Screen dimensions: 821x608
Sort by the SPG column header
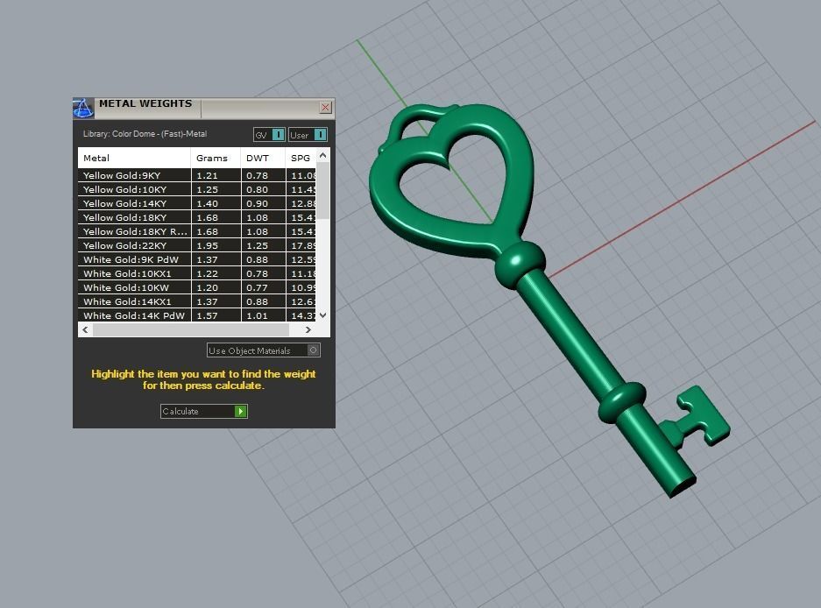[x=301, y=158]
